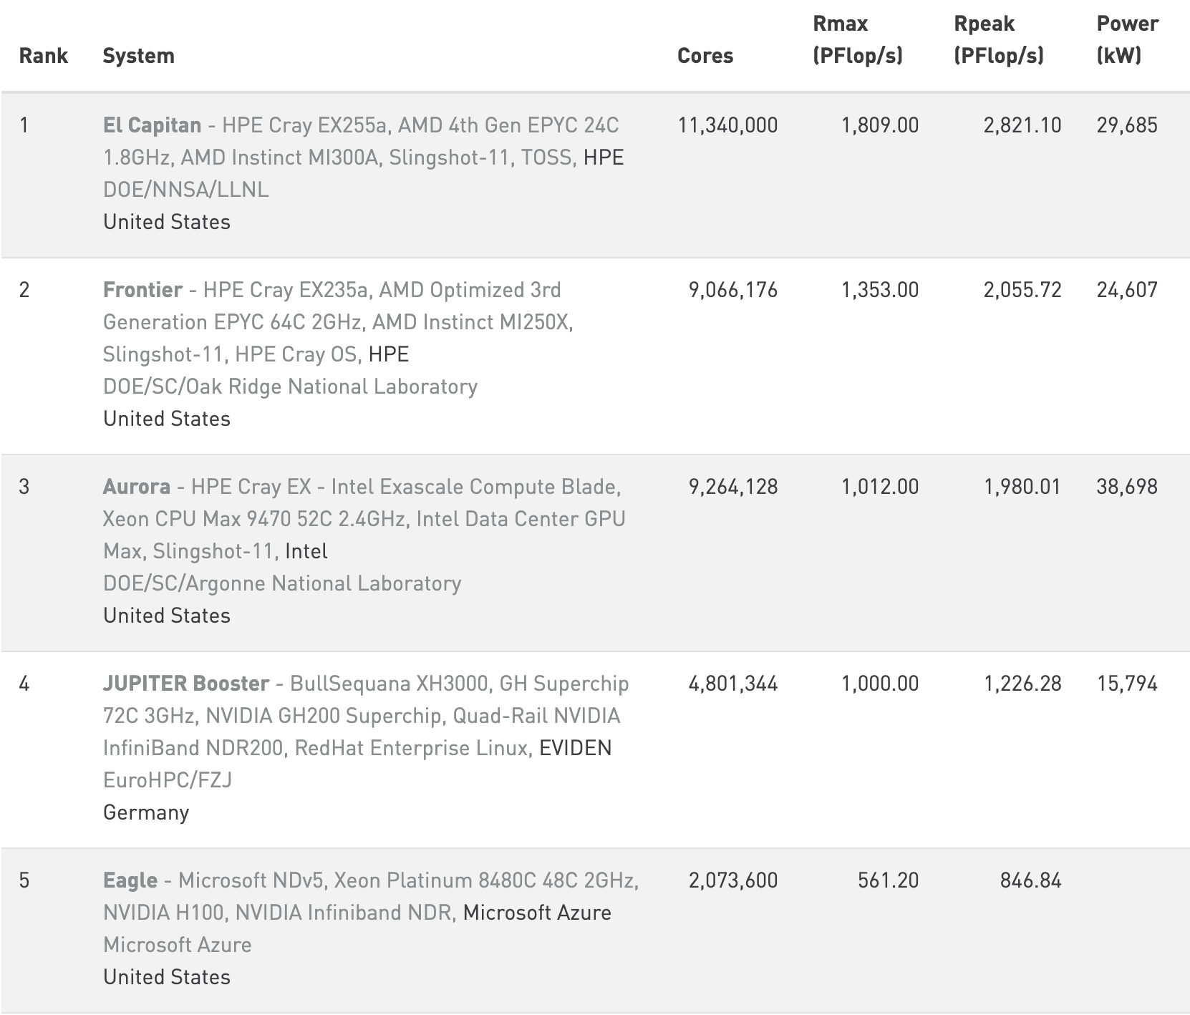This screenshot has width=1190, height=1015.
Task: Select the Eagle system name
Action: pos(130,880)
